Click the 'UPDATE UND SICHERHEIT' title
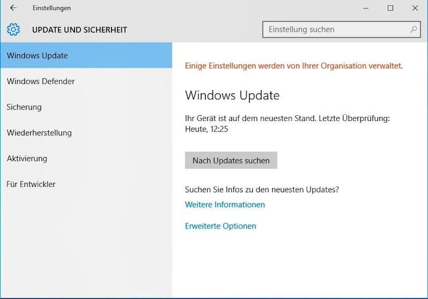 [x=80, y=30]
